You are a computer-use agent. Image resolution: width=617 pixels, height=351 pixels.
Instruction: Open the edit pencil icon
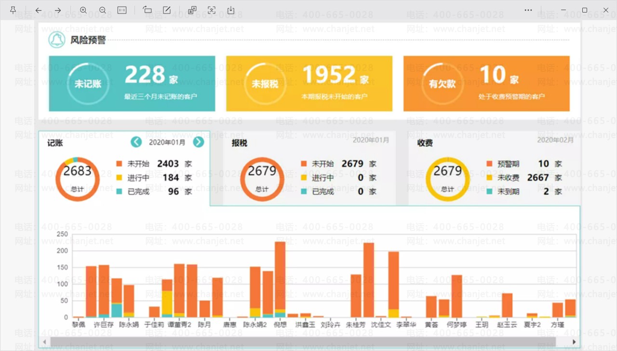pos(167,10)
